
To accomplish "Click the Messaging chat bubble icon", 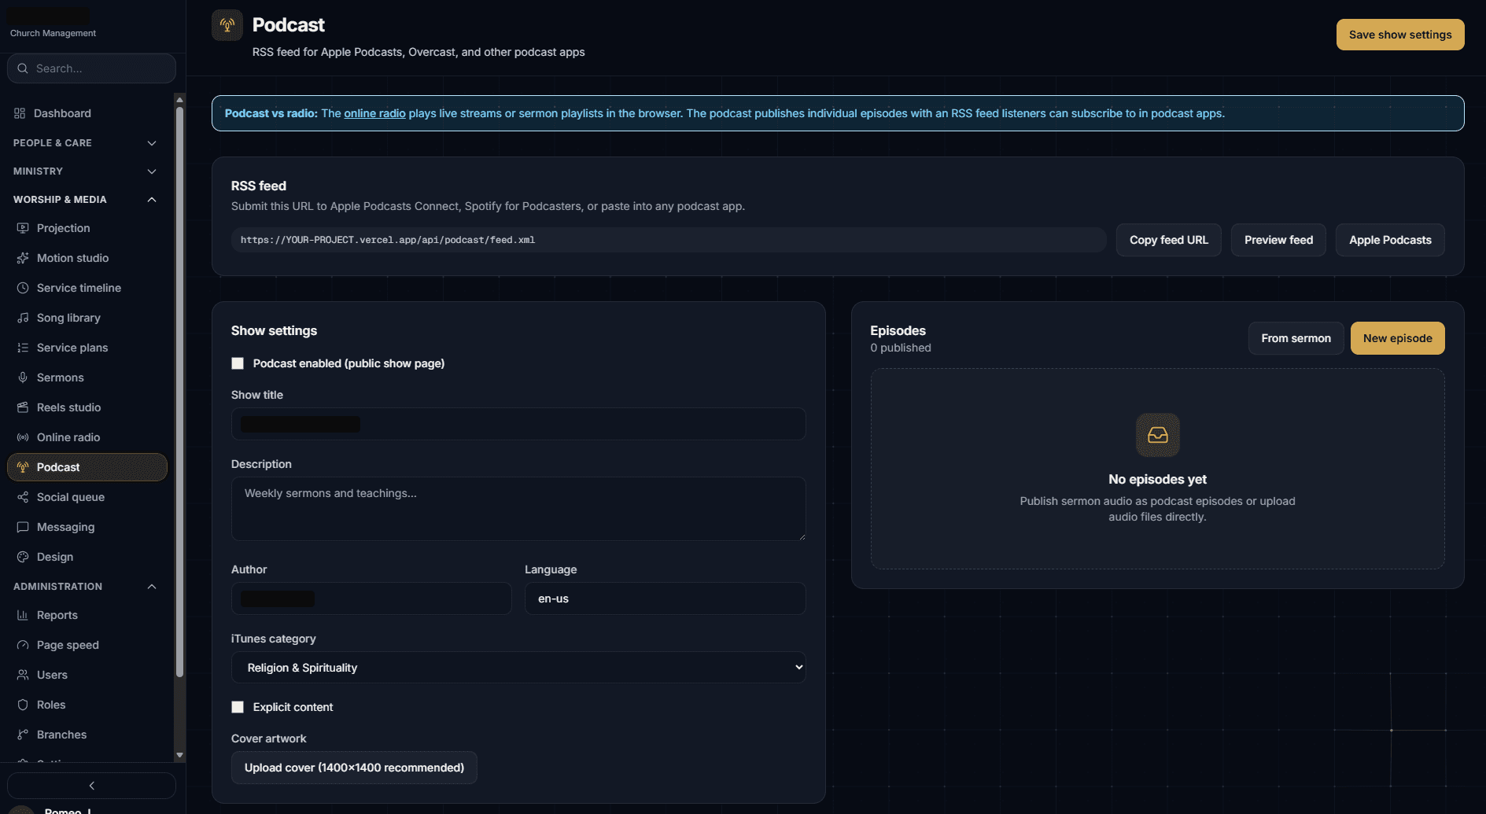I will [23, 527].
